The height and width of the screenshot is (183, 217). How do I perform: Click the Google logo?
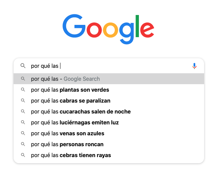[x=108, y=29]
